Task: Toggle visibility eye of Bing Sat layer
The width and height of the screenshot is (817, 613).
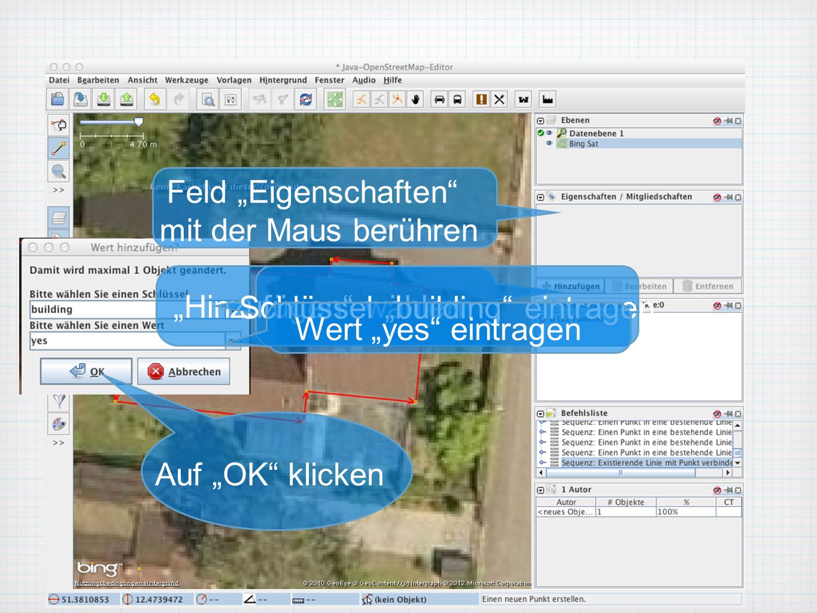Action: tap(549, 144)
